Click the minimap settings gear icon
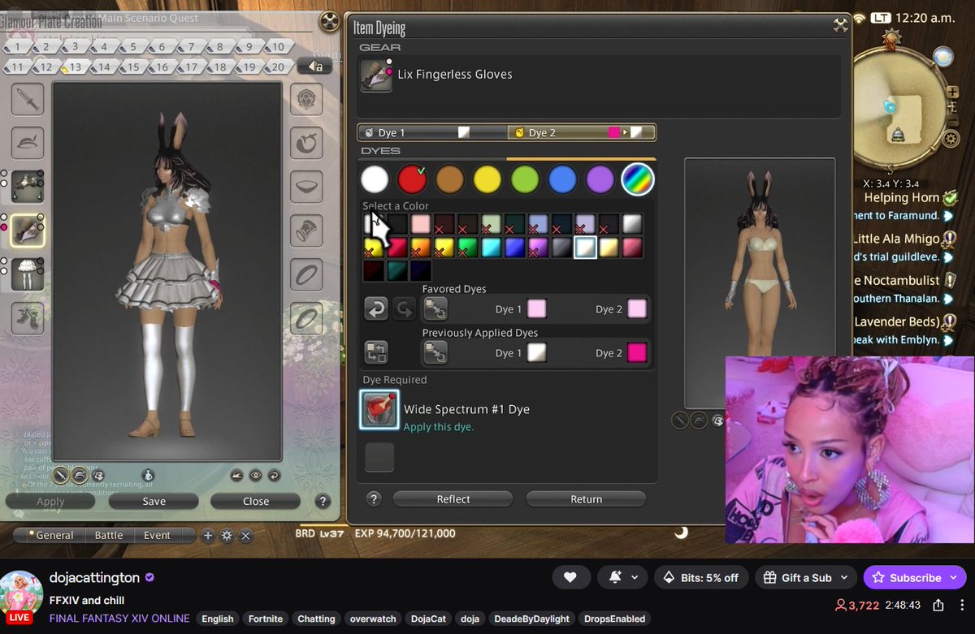 click(951, 139)
